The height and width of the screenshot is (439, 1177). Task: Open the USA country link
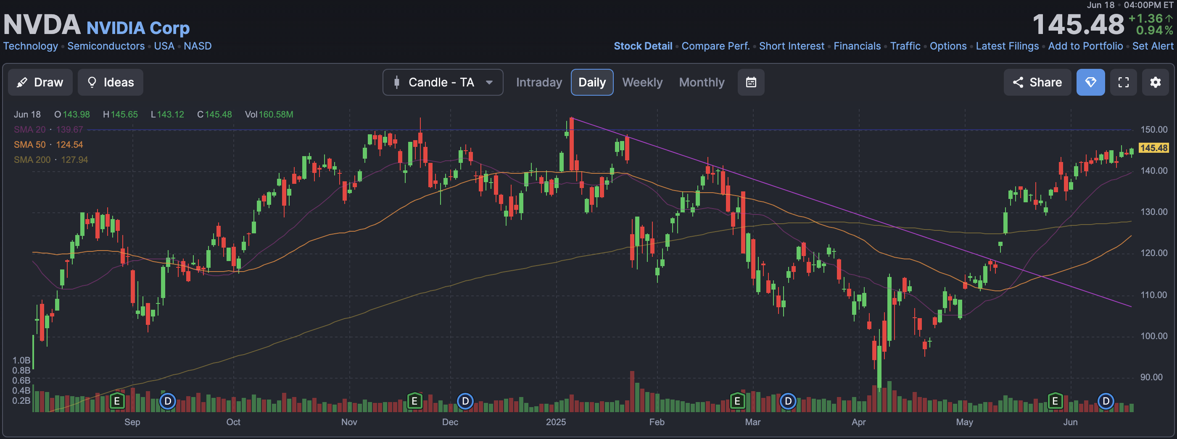click(164, 46)
